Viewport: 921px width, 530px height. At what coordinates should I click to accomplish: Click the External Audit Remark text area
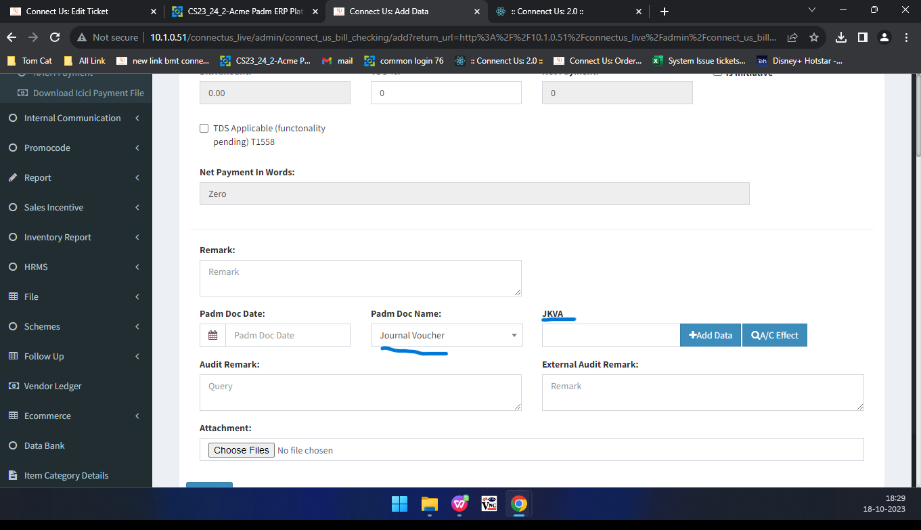[x=703, y=393]
